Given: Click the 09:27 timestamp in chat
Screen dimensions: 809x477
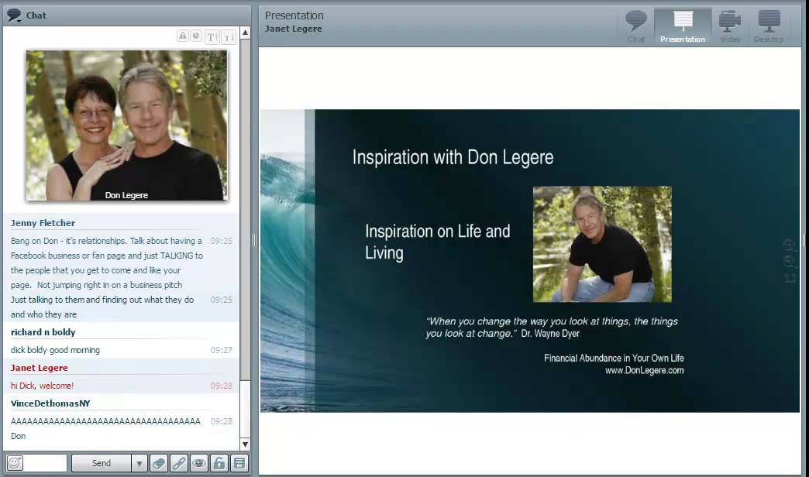Looking at the screenshot, I should (x=222, y=350).
